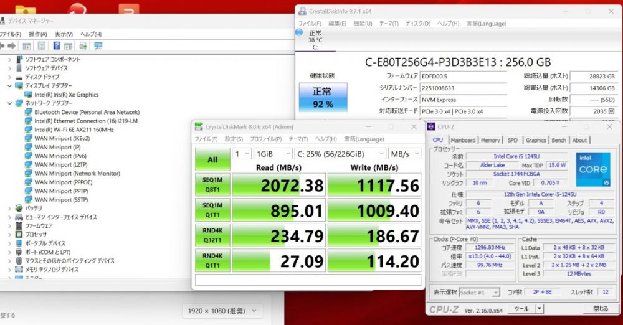This screenshot has height=325, width=623.
Task: Click the 正常 92% health status box
Action: (x=323, y=97)
